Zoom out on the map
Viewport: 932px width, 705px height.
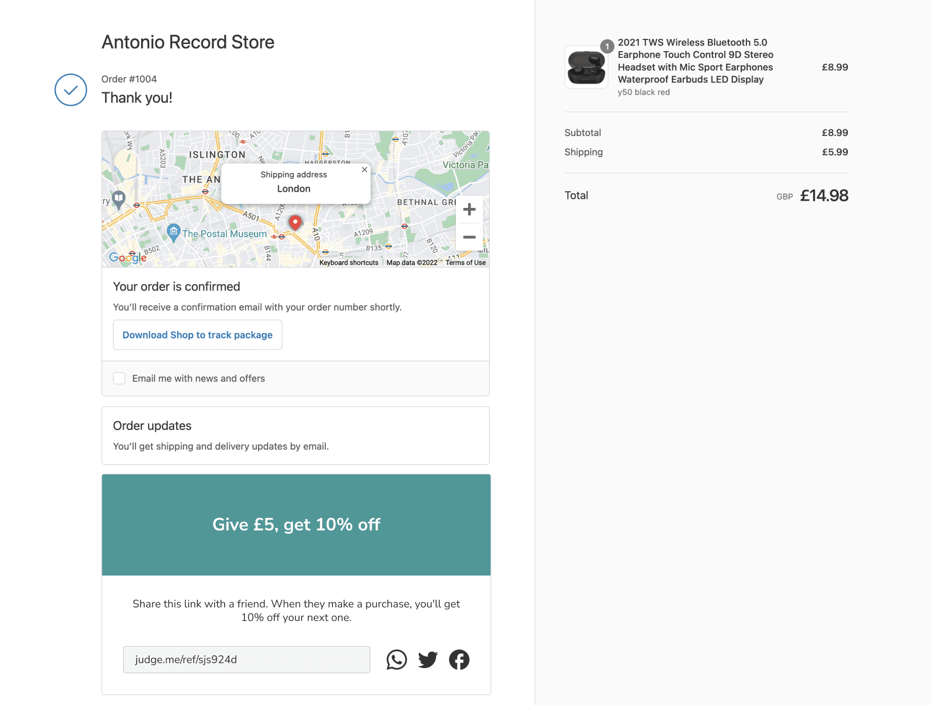click(469, 237)
